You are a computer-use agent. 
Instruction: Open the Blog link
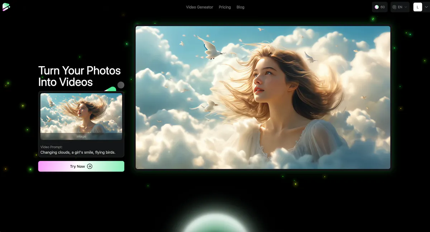click(240, 7)
